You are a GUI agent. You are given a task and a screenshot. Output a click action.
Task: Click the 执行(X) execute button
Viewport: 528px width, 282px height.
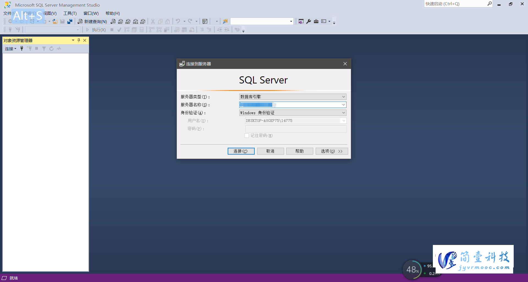96,30
